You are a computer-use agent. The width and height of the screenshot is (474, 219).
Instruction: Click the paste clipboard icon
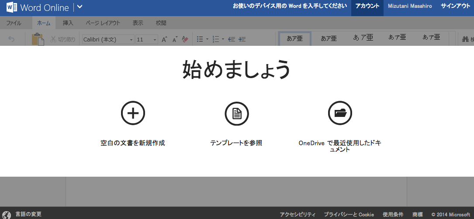(x=38, y=39)
